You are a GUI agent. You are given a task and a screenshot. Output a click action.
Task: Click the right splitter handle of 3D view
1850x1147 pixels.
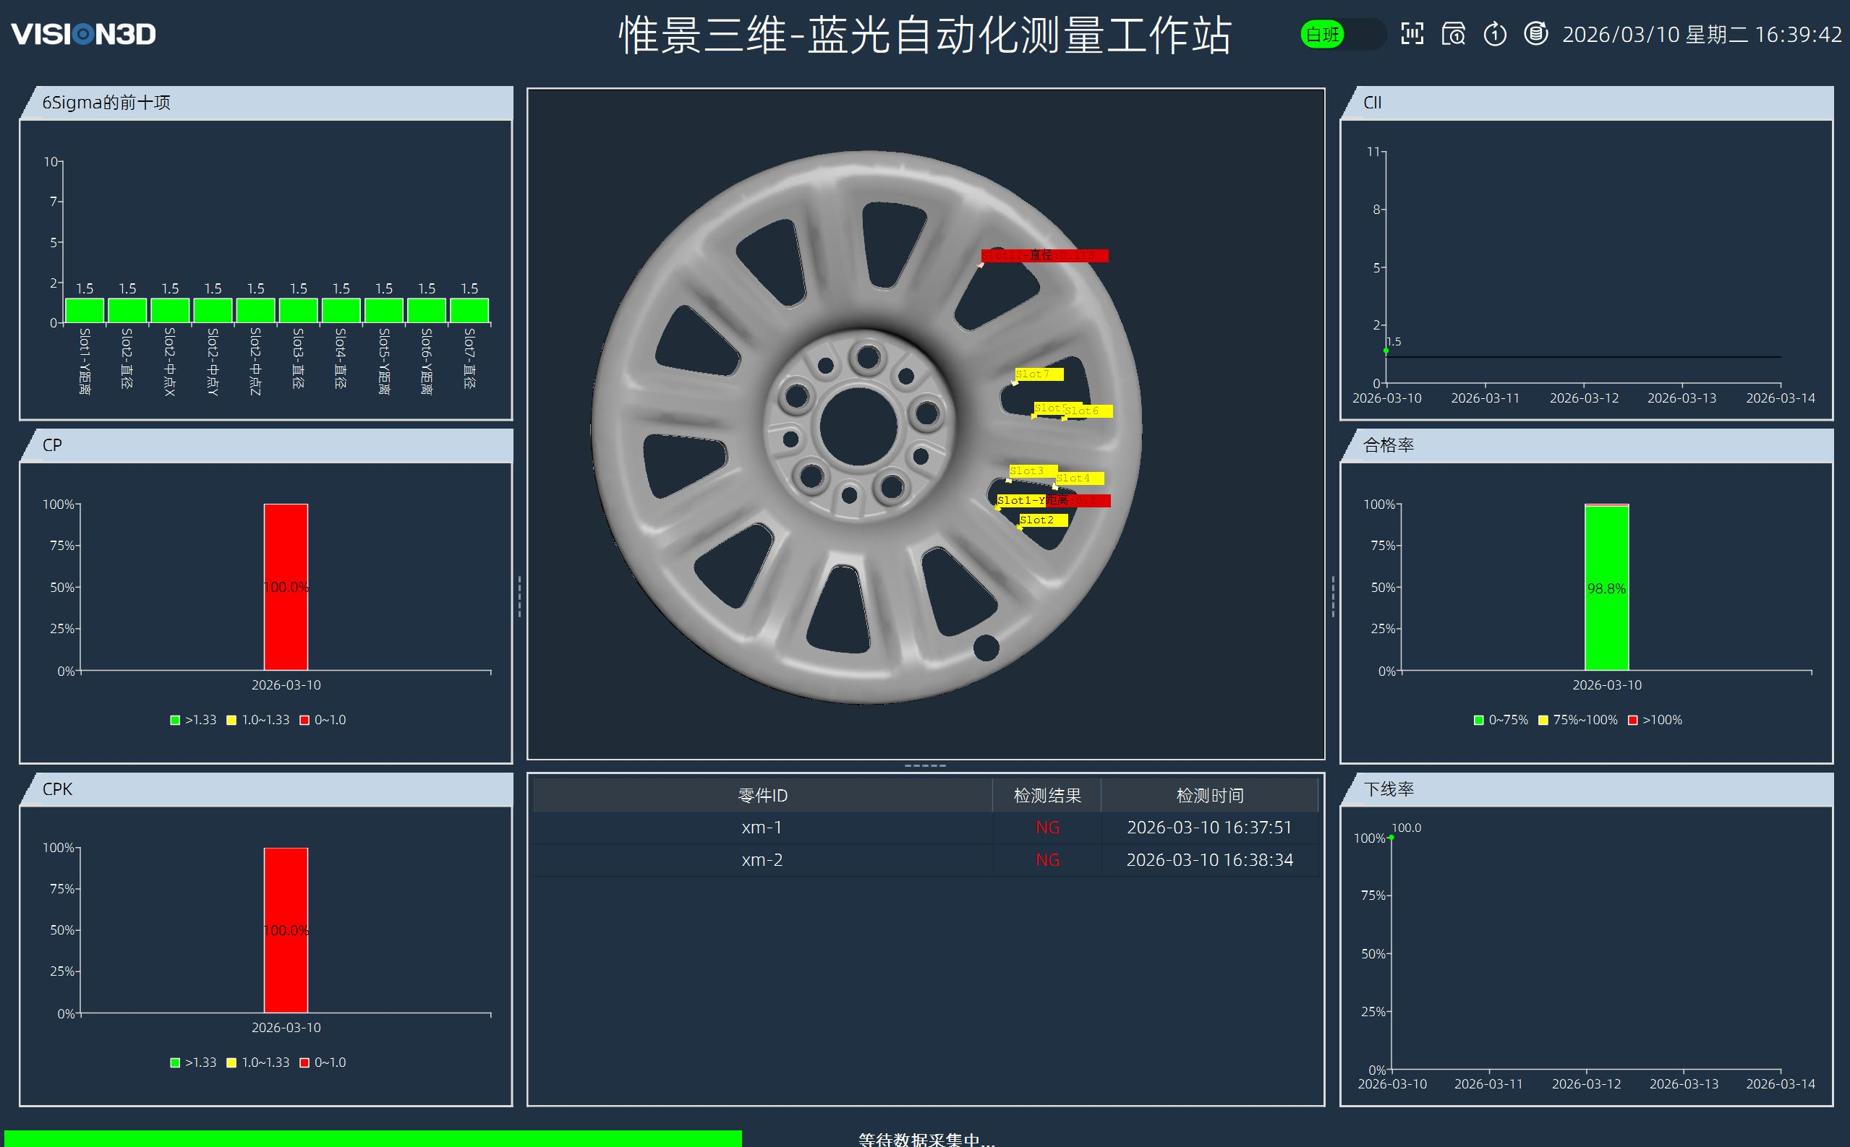(1333, 596)
